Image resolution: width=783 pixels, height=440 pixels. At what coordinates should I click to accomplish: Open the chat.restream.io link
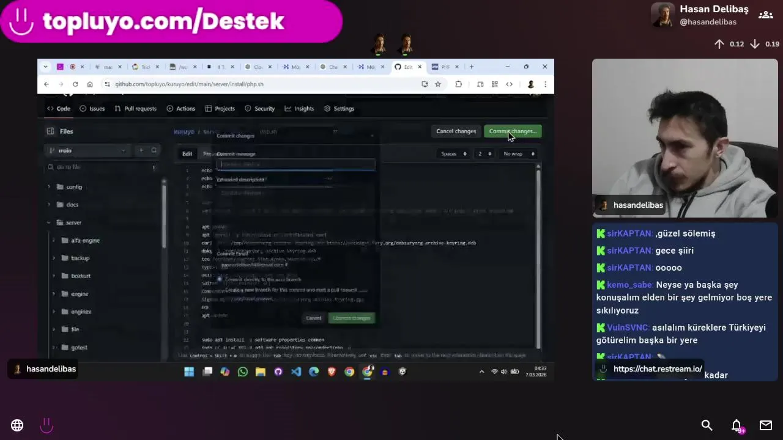(658, 369)
